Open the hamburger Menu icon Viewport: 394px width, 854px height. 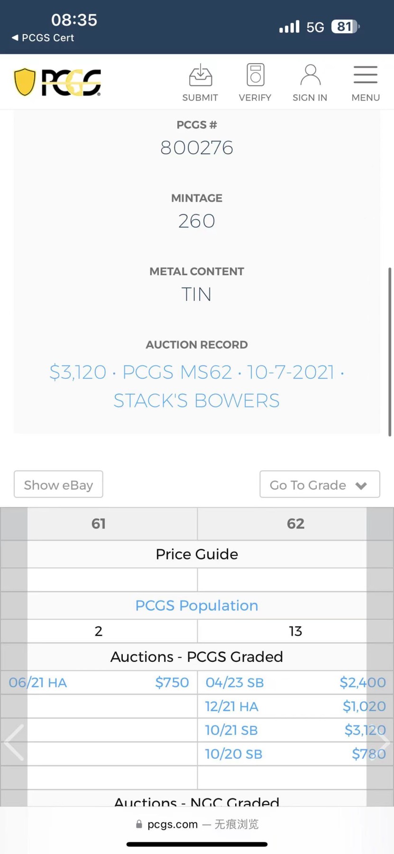click(366, 75)
